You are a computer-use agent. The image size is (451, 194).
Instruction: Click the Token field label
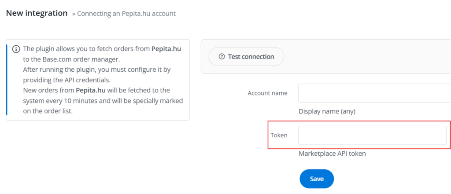click(279, 135)
